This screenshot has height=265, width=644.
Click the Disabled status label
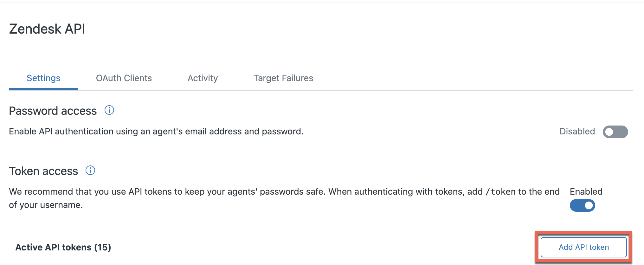pyautogui.click(x=577, y=132)
